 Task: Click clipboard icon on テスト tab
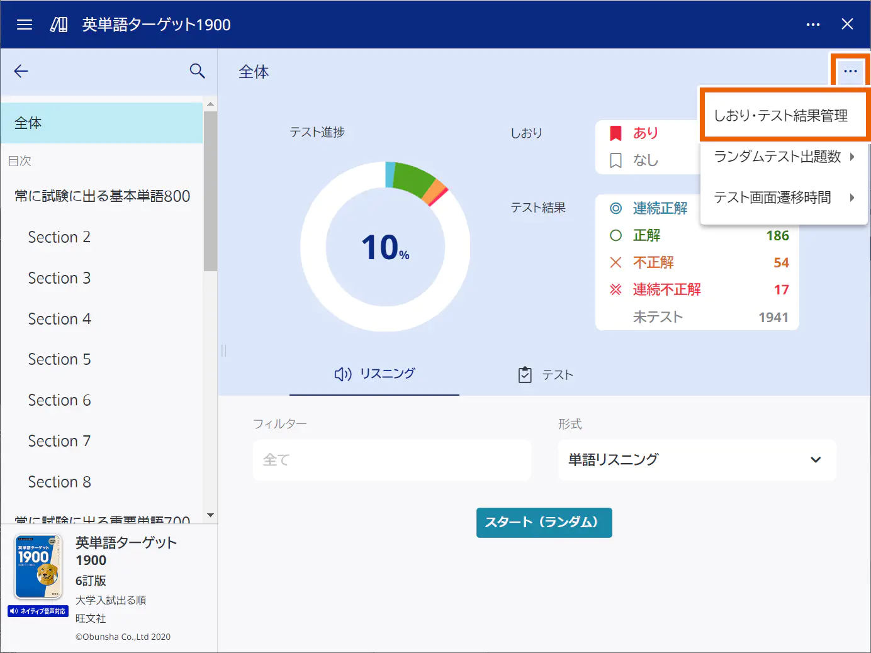[525, 375]
